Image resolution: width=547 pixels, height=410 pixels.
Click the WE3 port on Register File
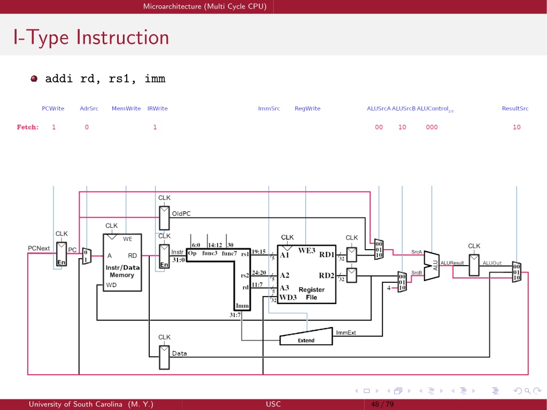pos(306,250)
